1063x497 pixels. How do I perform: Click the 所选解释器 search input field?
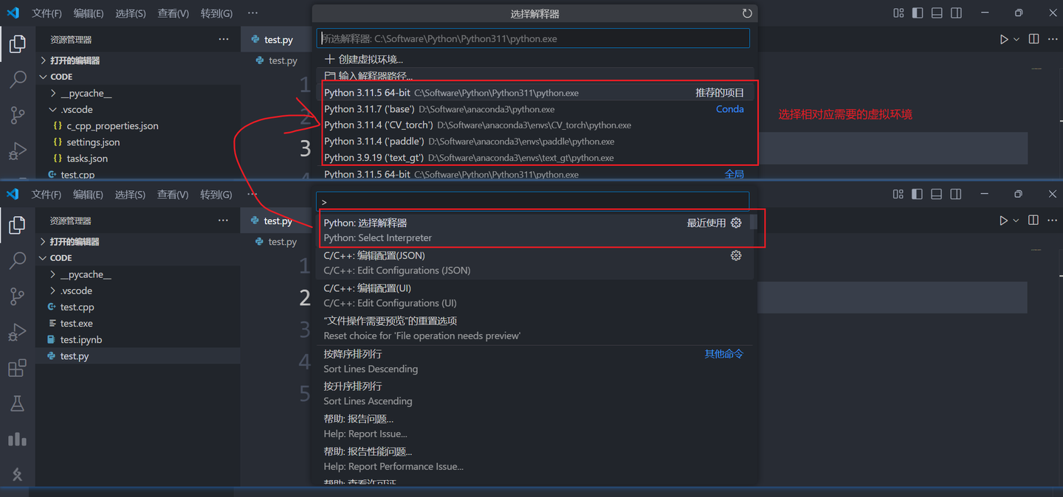point(533,38)
